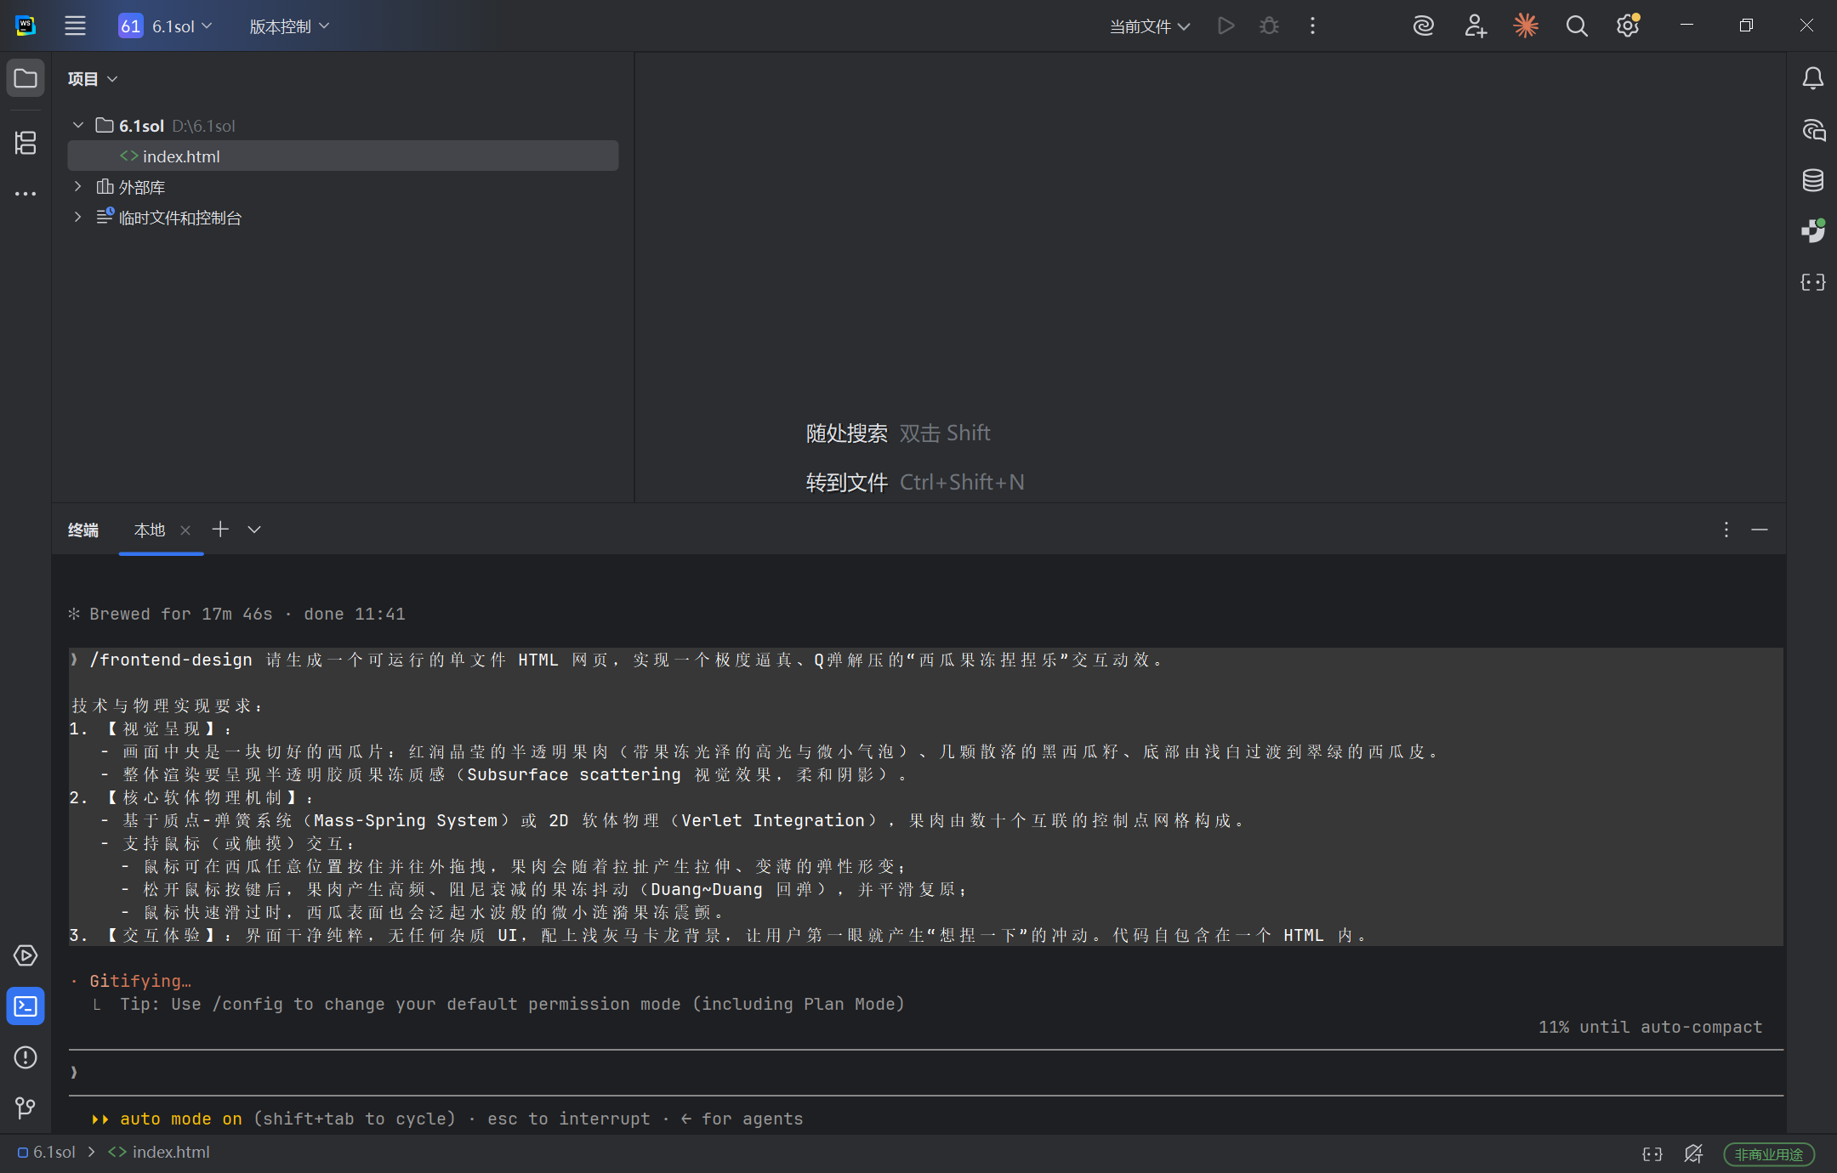Open IDE settings gear icon
This screenshot has width=1837, height=1173.
tap(1628, 25)
